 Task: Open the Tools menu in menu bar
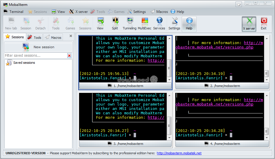(x=98, y=12)
